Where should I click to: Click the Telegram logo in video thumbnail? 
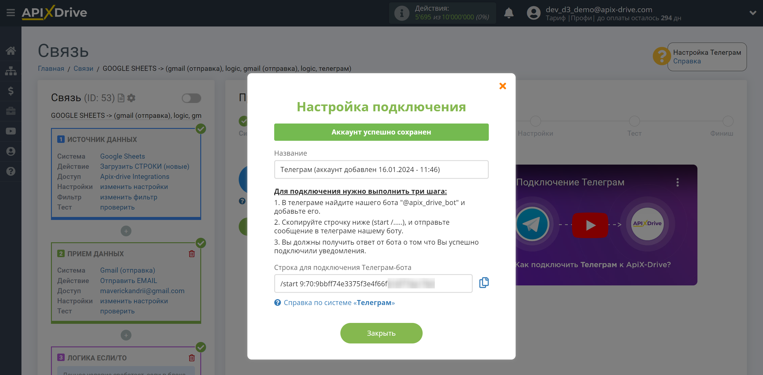click(x=532, y=224)
